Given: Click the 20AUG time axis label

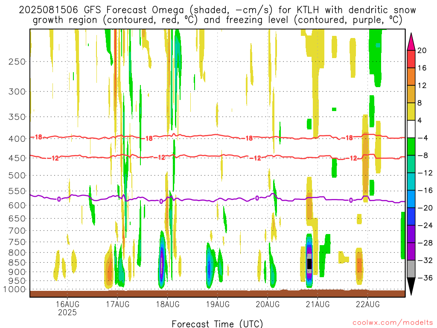Looking at the screenshot, I should tap(268, 304).
